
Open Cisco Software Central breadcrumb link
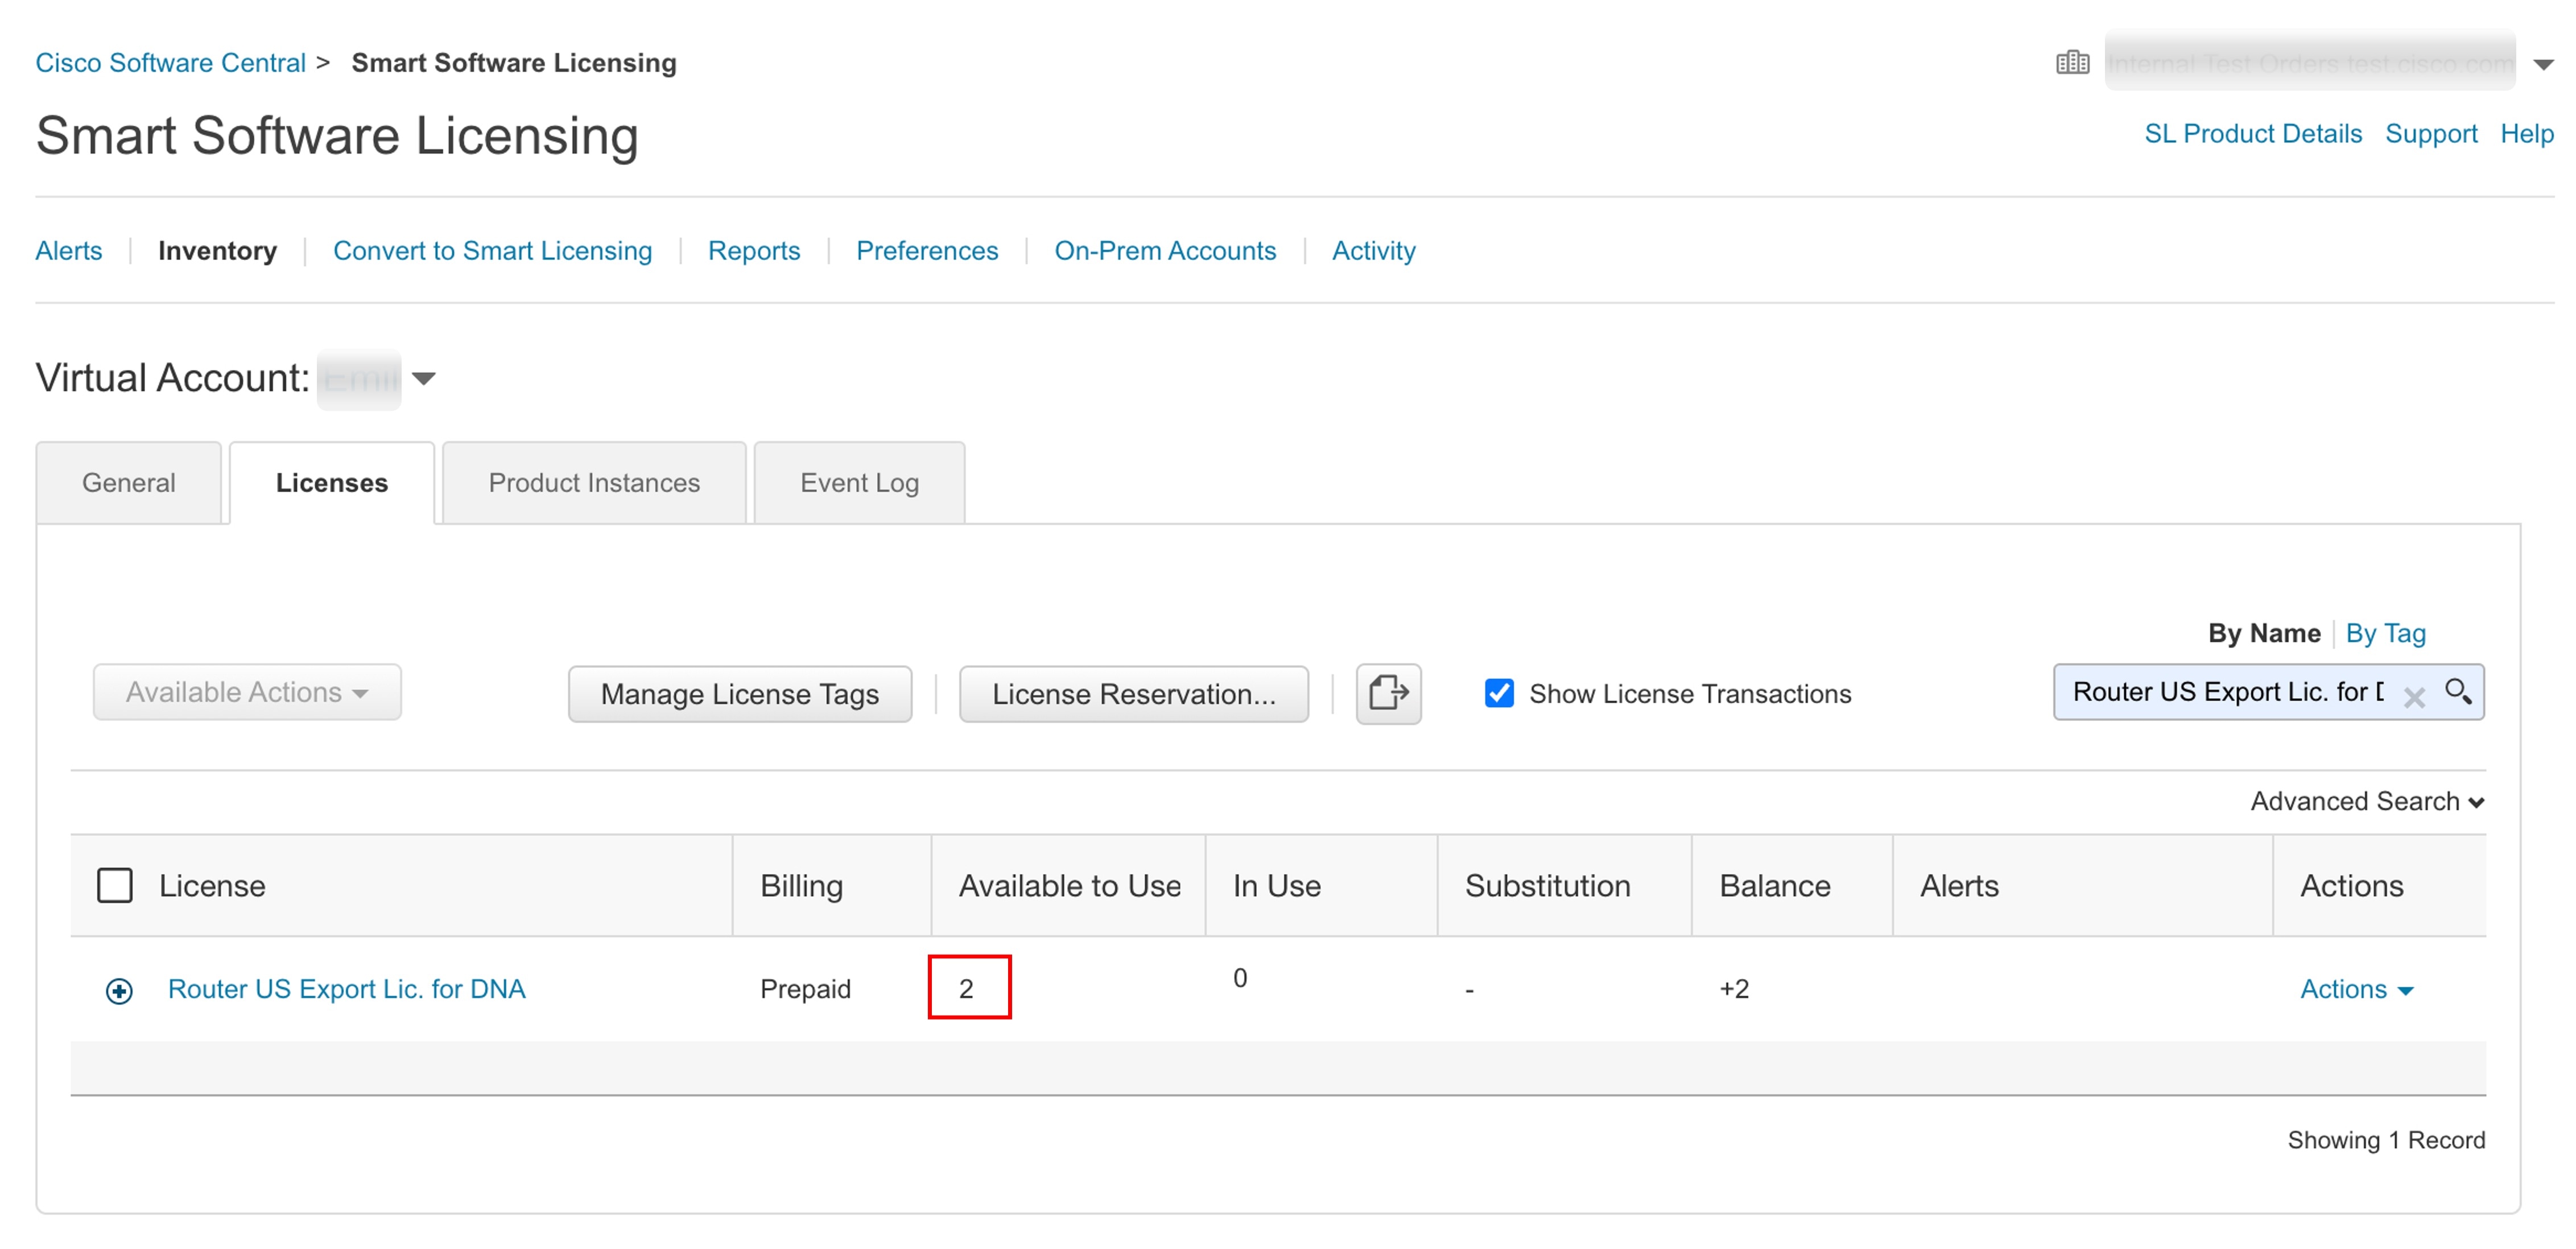point(170,62)
